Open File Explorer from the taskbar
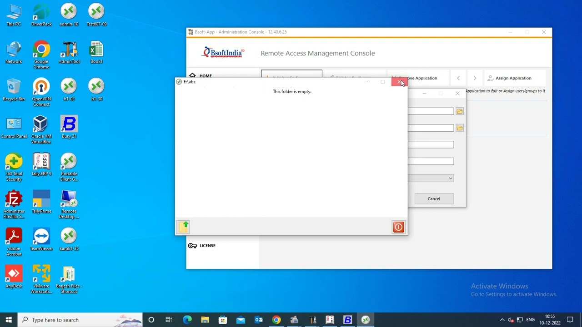 coord(205,320)
